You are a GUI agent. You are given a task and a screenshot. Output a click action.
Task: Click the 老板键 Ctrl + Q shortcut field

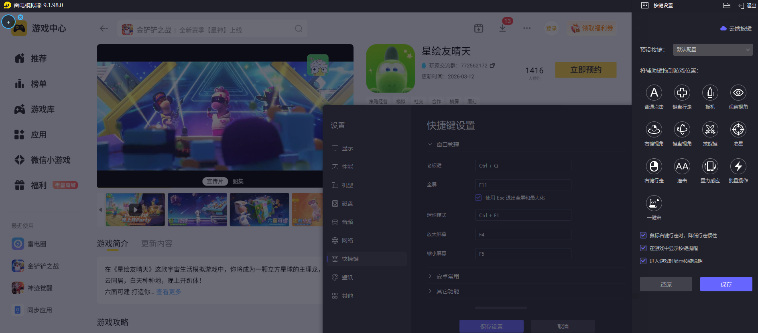[522, 165]
